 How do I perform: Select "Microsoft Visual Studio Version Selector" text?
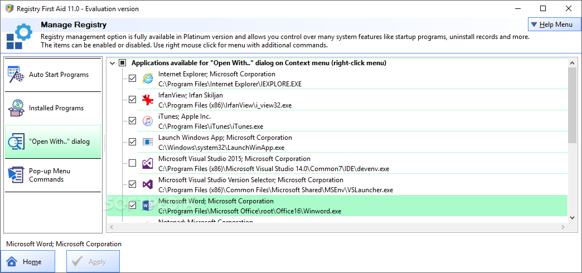pyautogui.click(x=251, y=180)
